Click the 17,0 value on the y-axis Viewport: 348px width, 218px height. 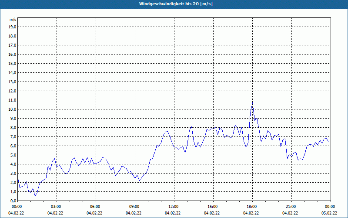click(x=12, y=45)
